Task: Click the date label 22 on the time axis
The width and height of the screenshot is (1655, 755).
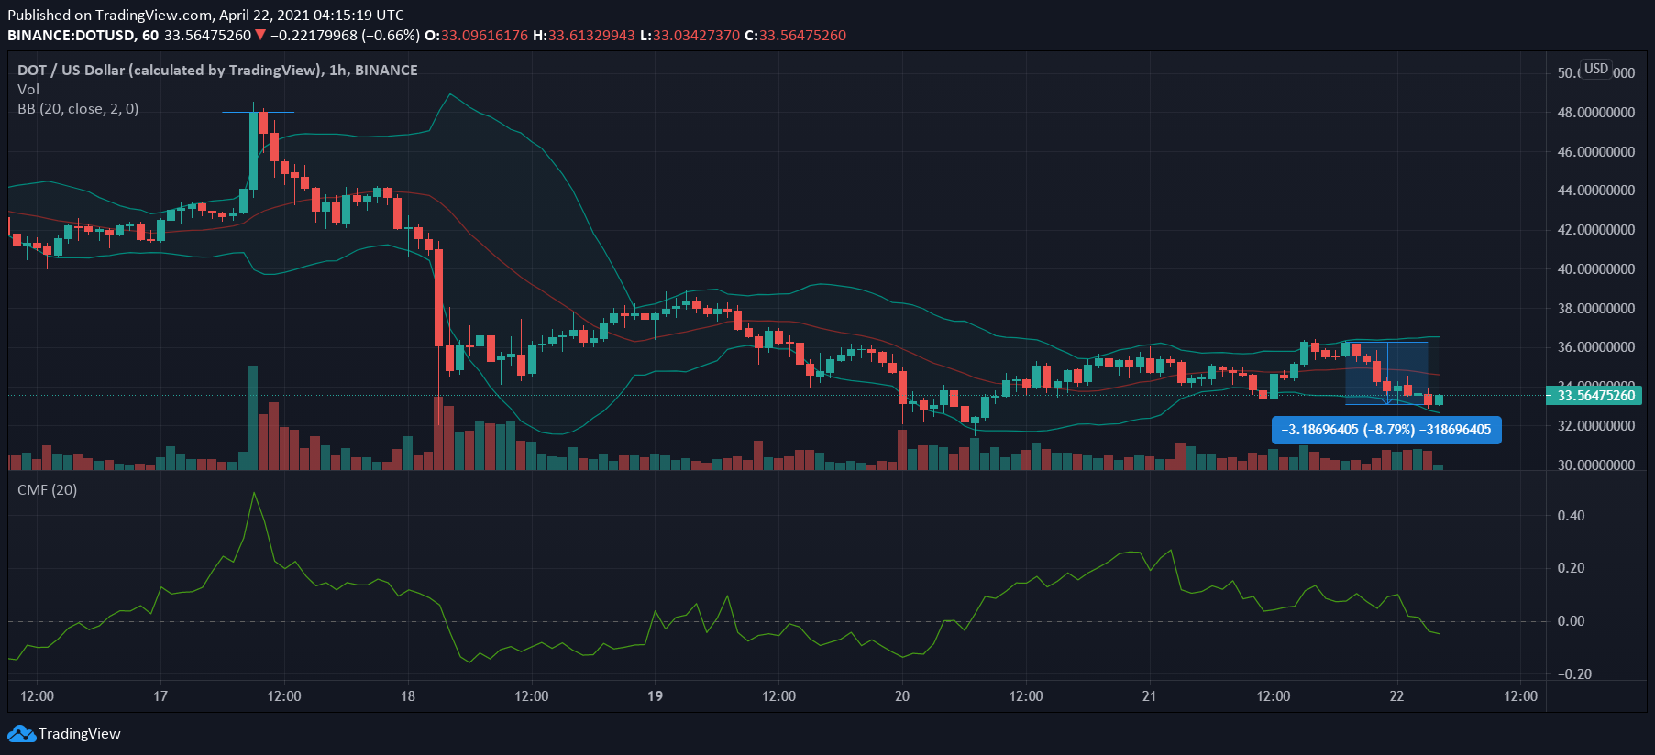Action: (1396, 696)
